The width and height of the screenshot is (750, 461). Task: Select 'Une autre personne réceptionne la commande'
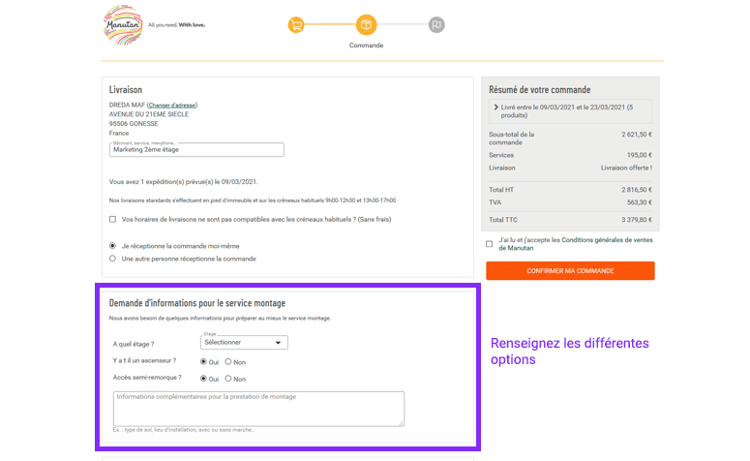[x=112, y=259]
